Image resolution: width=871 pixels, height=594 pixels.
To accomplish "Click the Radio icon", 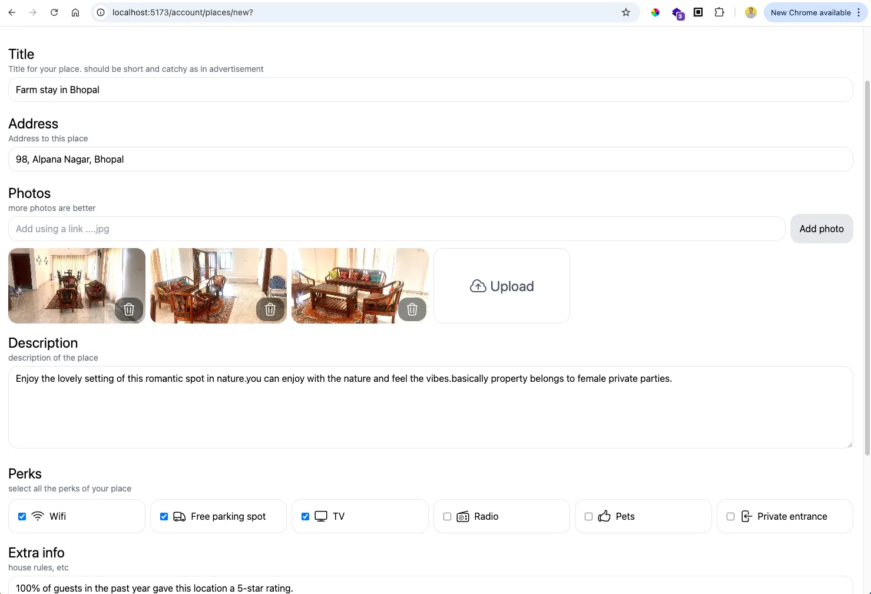I will click(463, 517).
